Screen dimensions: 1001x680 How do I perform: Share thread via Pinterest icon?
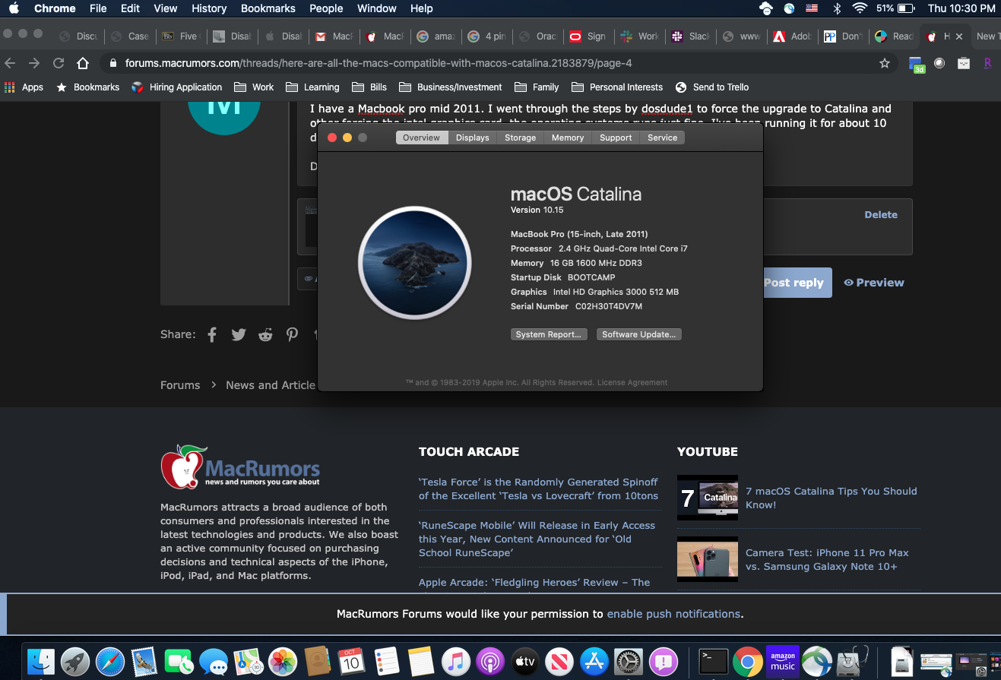tap(292, 334)
